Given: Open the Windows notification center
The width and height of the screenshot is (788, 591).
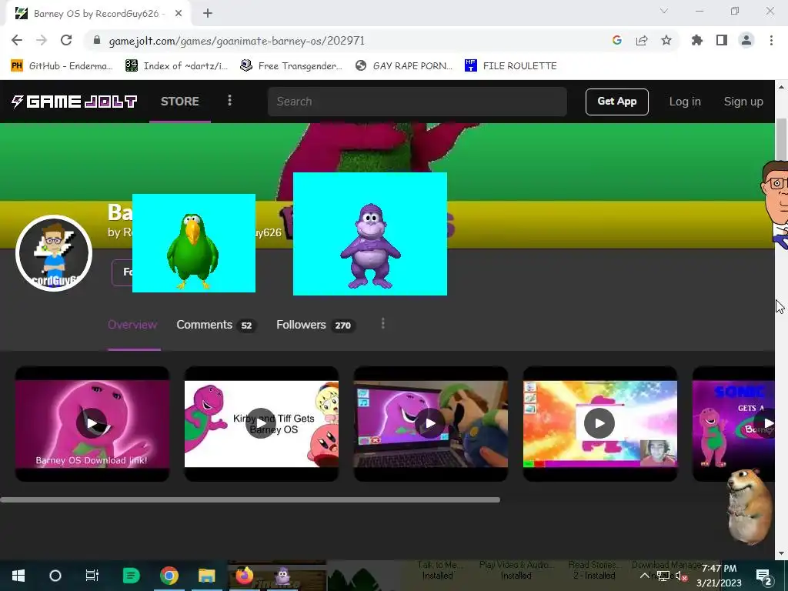Looking at the screenshot, I should click(763, 576).
